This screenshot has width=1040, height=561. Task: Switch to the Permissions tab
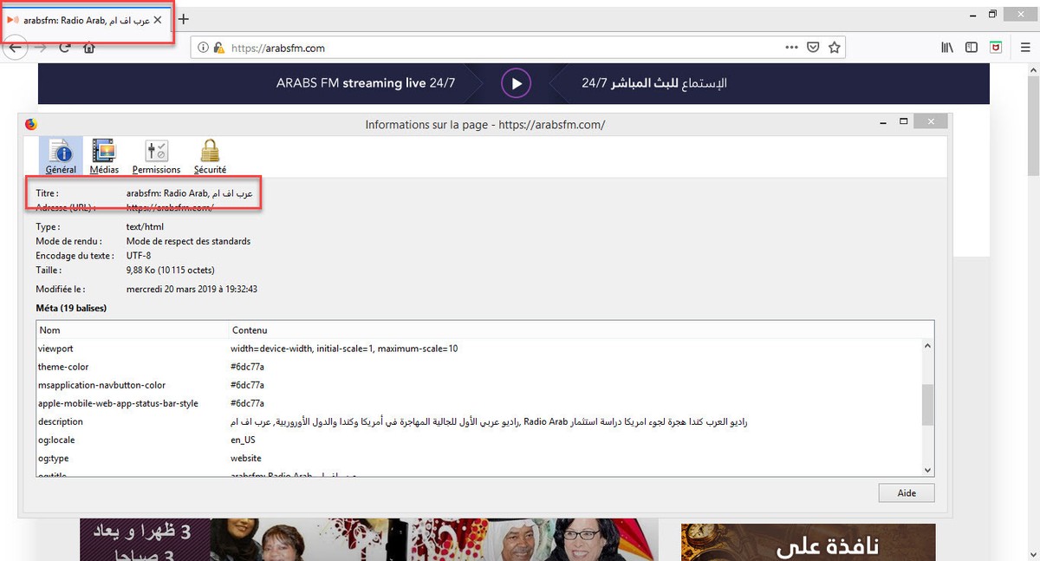tap(156, 156)
